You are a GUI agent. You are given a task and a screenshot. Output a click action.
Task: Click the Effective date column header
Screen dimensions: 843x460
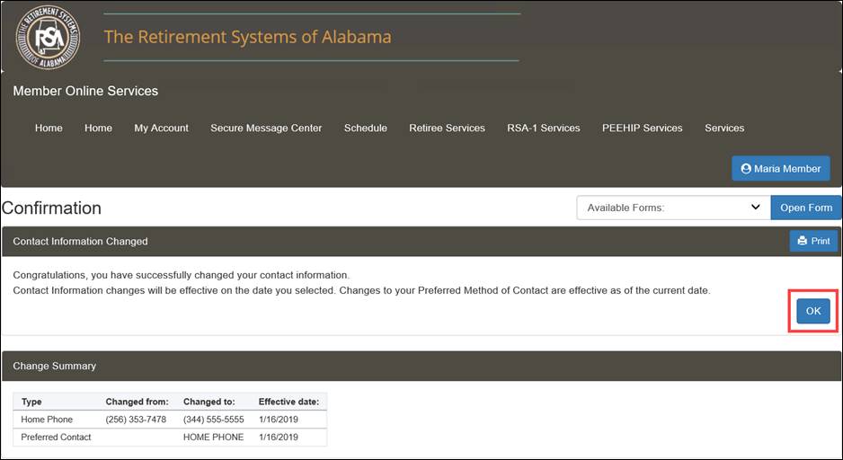(288, 402)
